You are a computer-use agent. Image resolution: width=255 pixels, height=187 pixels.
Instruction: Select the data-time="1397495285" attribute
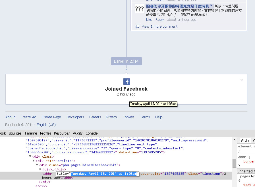click(141, 152)
